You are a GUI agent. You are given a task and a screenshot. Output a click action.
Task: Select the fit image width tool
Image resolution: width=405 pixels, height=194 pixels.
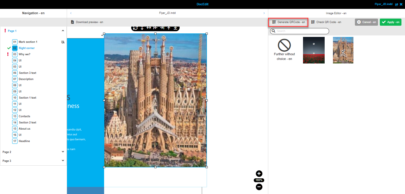tap(149, 28)
